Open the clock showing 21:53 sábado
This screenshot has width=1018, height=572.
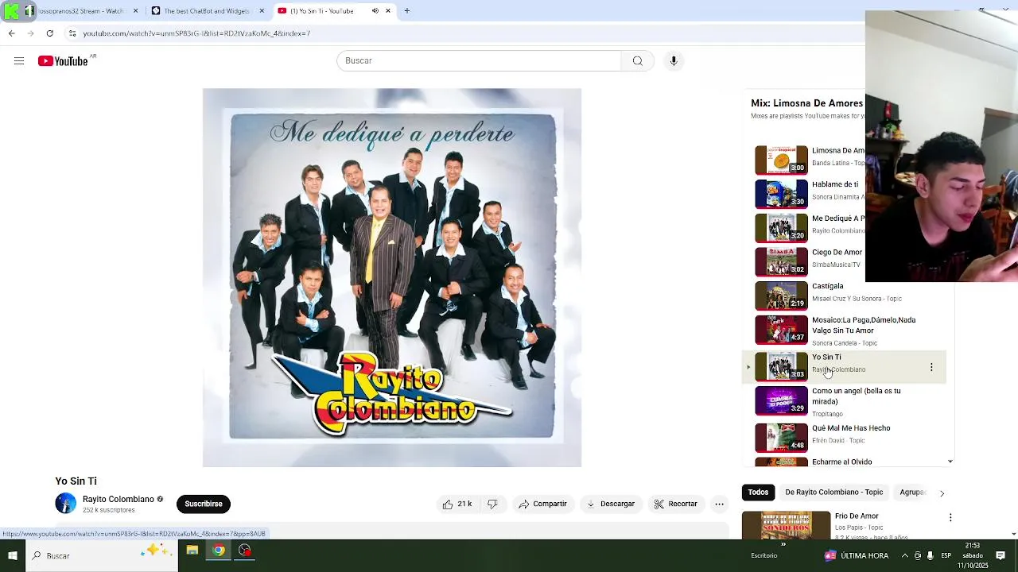[972, 555]
